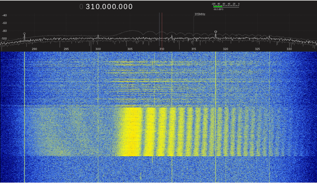This screenshot has height=184, width=317.
Task: Click the gray filter edge line left of red line
Action: point(159,29)
